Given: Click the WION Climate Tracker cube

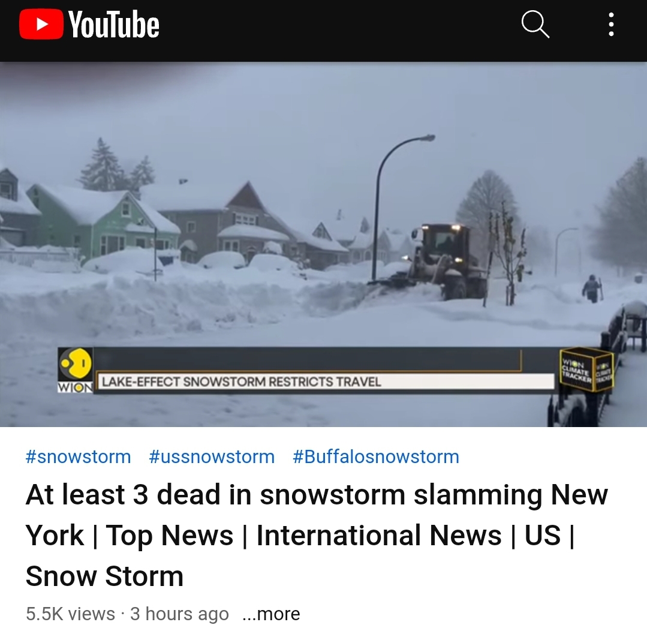Looking at the screenshot, I should (586, 369).
